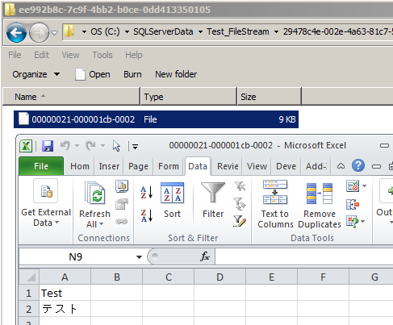393x325 pixels.
Task: Click the Refresh All icon
Action: pos(94,194)
